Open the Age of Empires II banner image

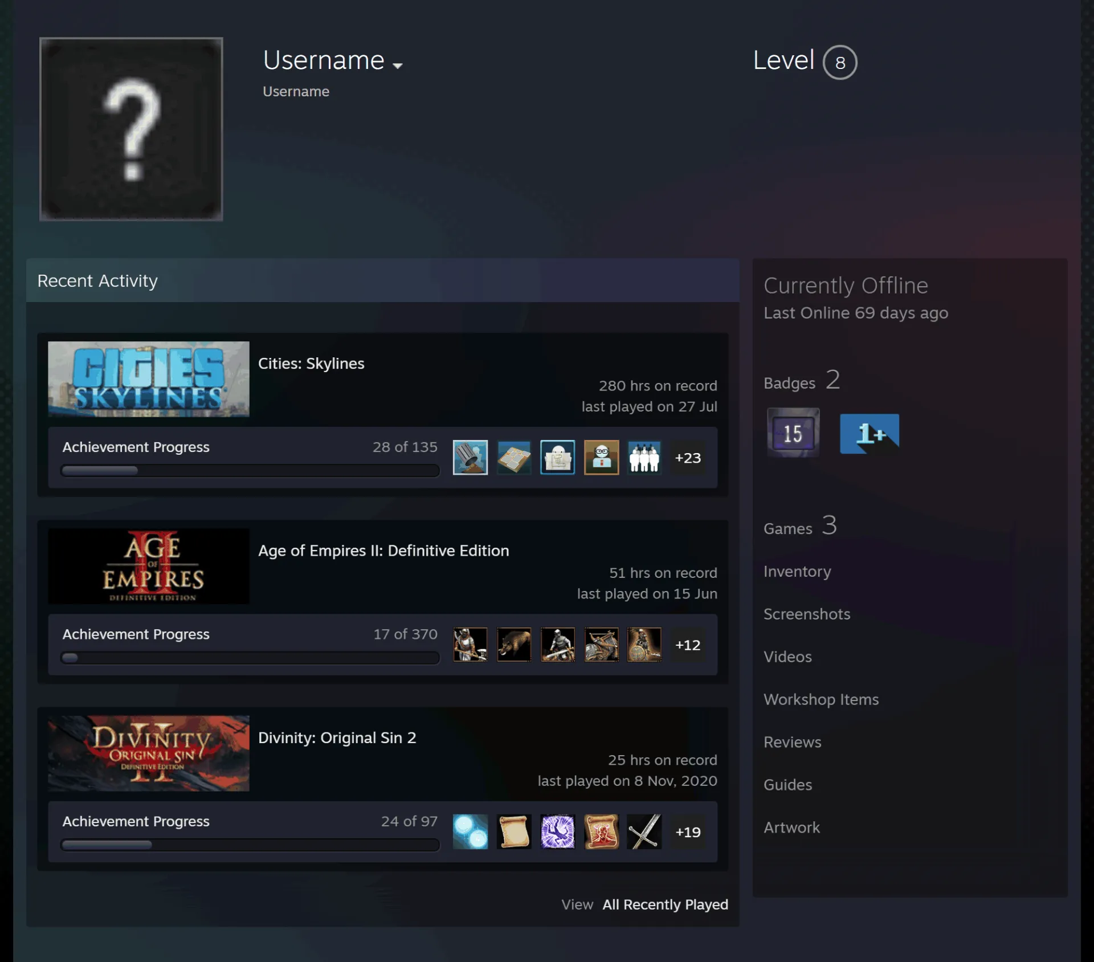(x=149, y=566)
